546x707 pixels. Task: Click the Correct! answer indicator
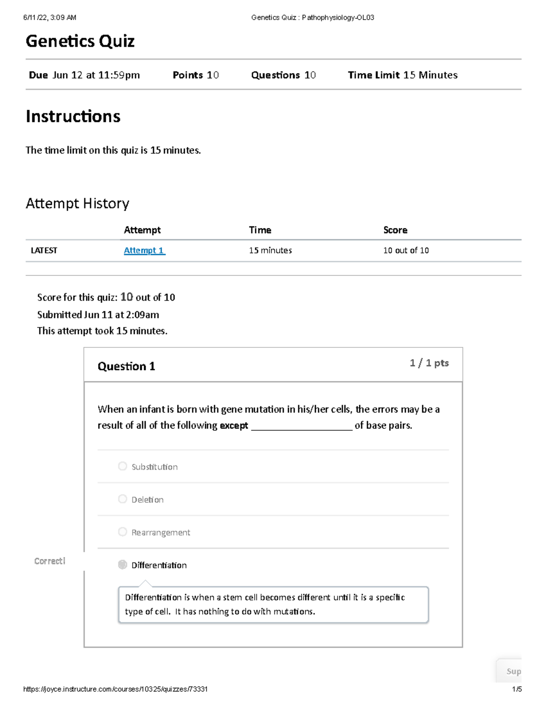pos(49,561)
